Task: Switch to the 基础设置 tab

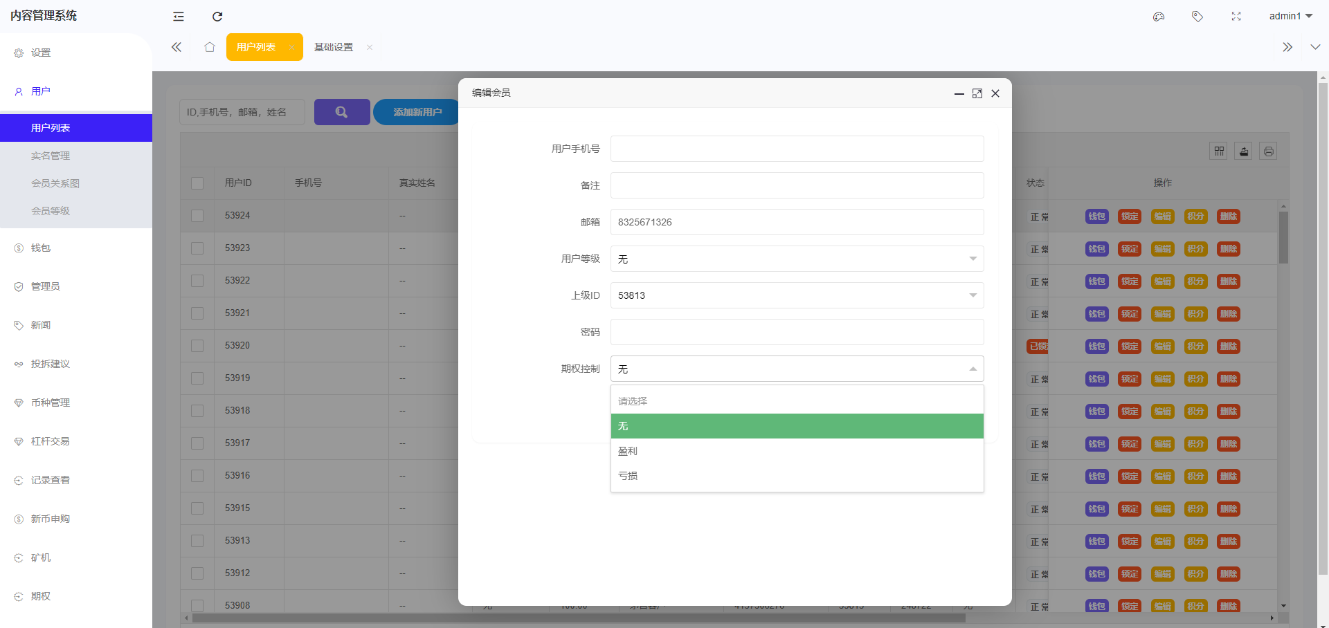Action: (x=334, y=47)
